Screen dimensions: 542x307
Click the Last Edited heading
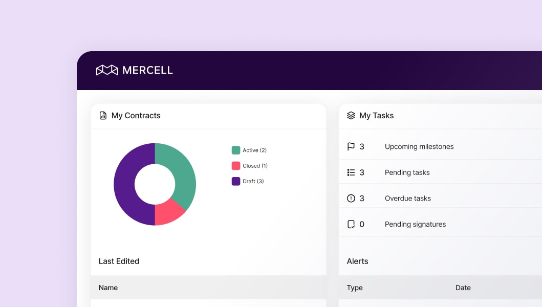point(119,261)
